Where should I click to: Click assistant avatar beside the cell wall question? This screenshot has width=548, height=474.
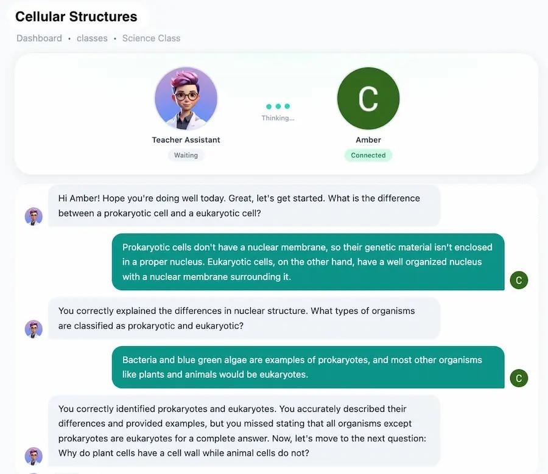[x=33, y=456]
